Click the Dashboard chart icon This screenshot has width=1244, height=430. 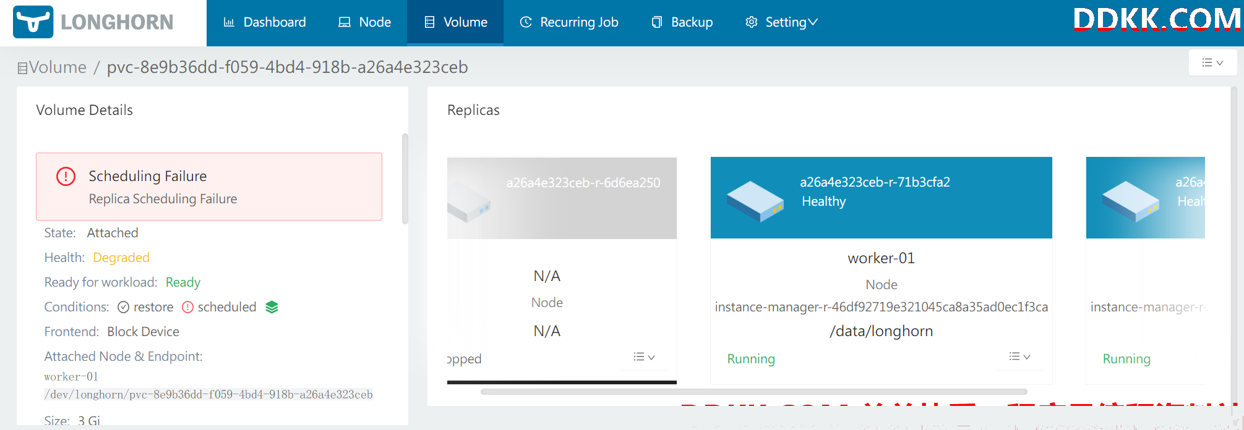[x=229, y=22]
